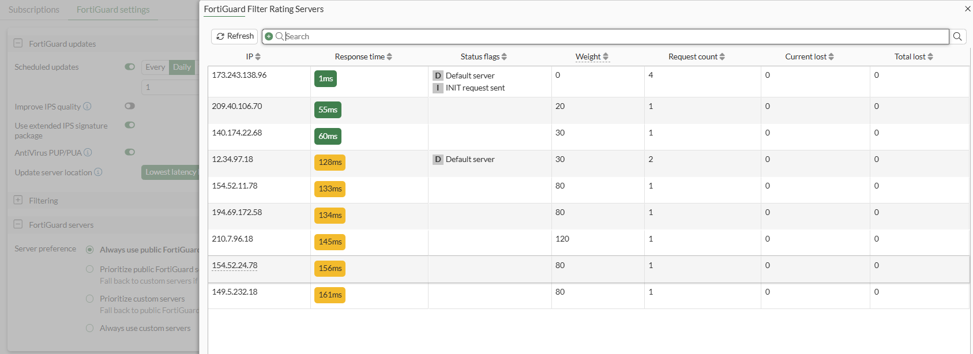The height and width of the screenshot is (354, 973).
Task: Click the Refresh button
Action: click(235, 36)
